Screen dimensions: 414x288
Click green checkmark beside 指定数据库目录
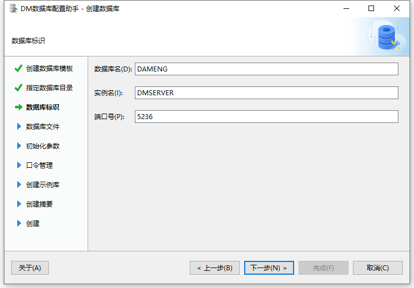tap(18, 88)
